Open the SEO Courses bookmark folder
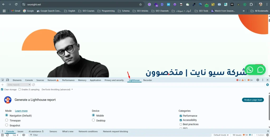The image size is (270, 137). pyautogui.click(x=86, y=11)
